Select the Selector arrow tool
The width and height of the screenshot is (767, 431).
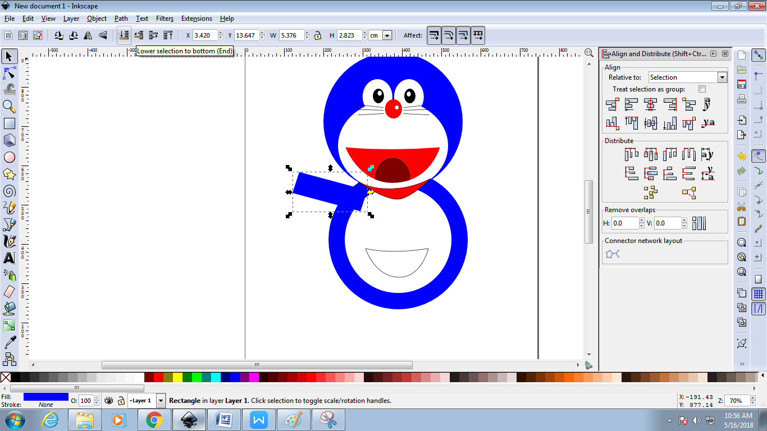pos(9,56)
